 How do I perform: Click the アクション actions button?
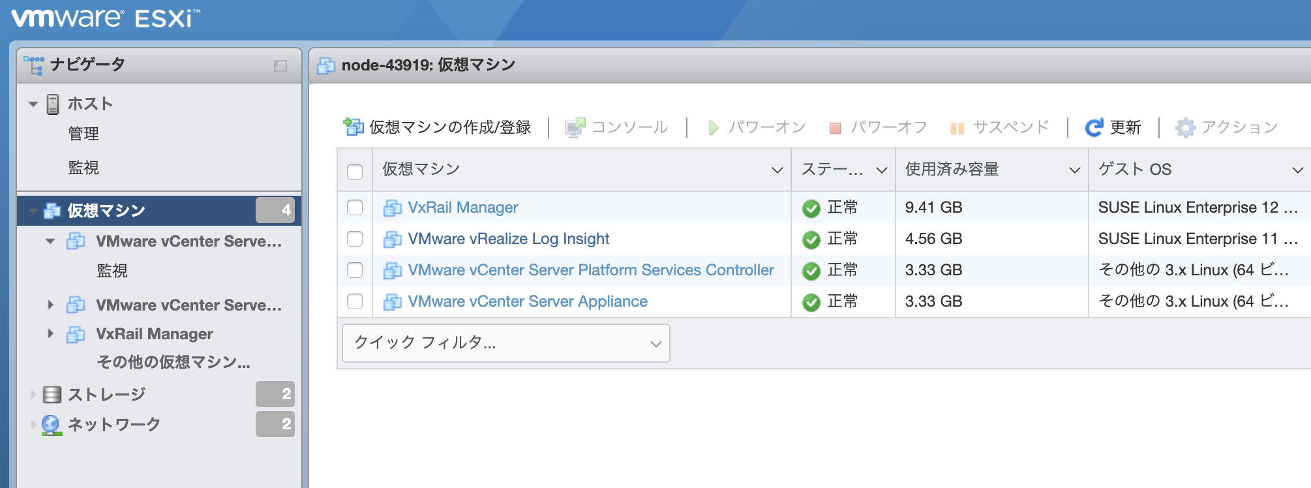[x=1227, y=127]
